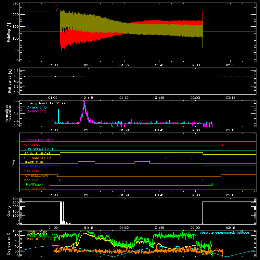
Task: Click the 02:00 tick label under the modulation plot
Action: pos(195,130)
